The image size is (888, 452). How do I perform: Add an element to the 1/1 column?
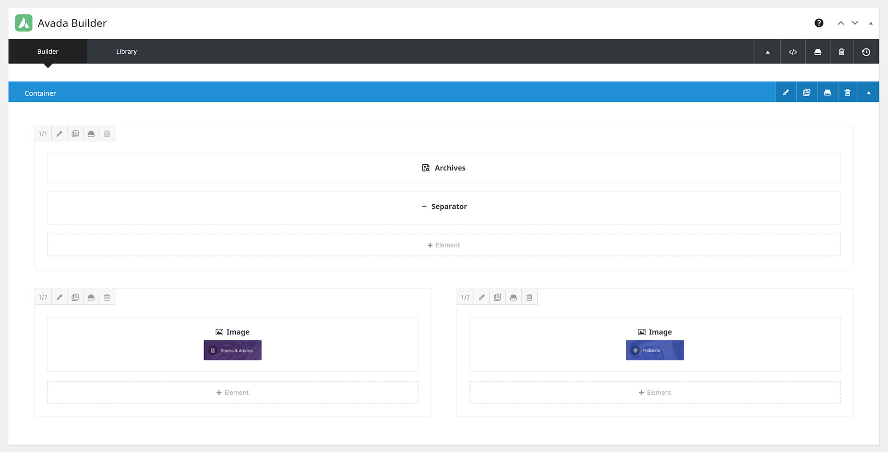coord(444,245)
